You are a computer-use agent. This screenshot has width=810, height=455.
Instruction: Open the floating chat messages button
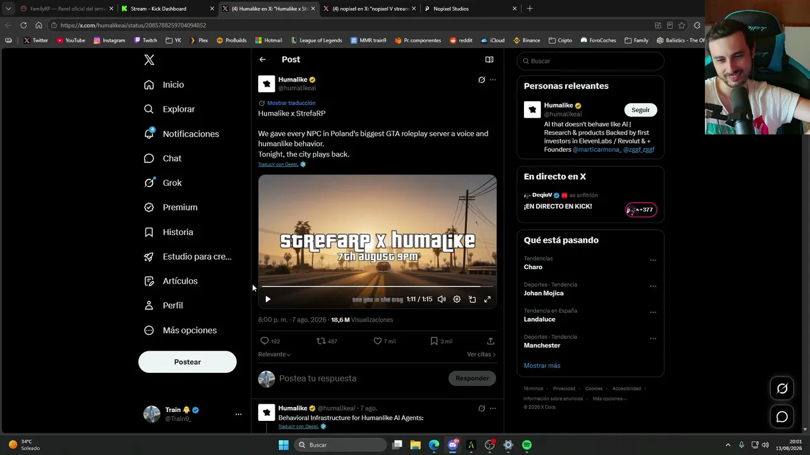782,417
